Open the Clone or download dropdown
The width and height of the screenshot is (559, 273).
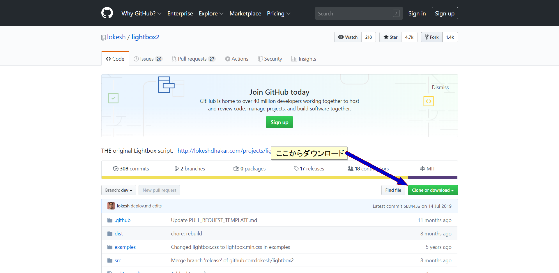tap(433, 190)
